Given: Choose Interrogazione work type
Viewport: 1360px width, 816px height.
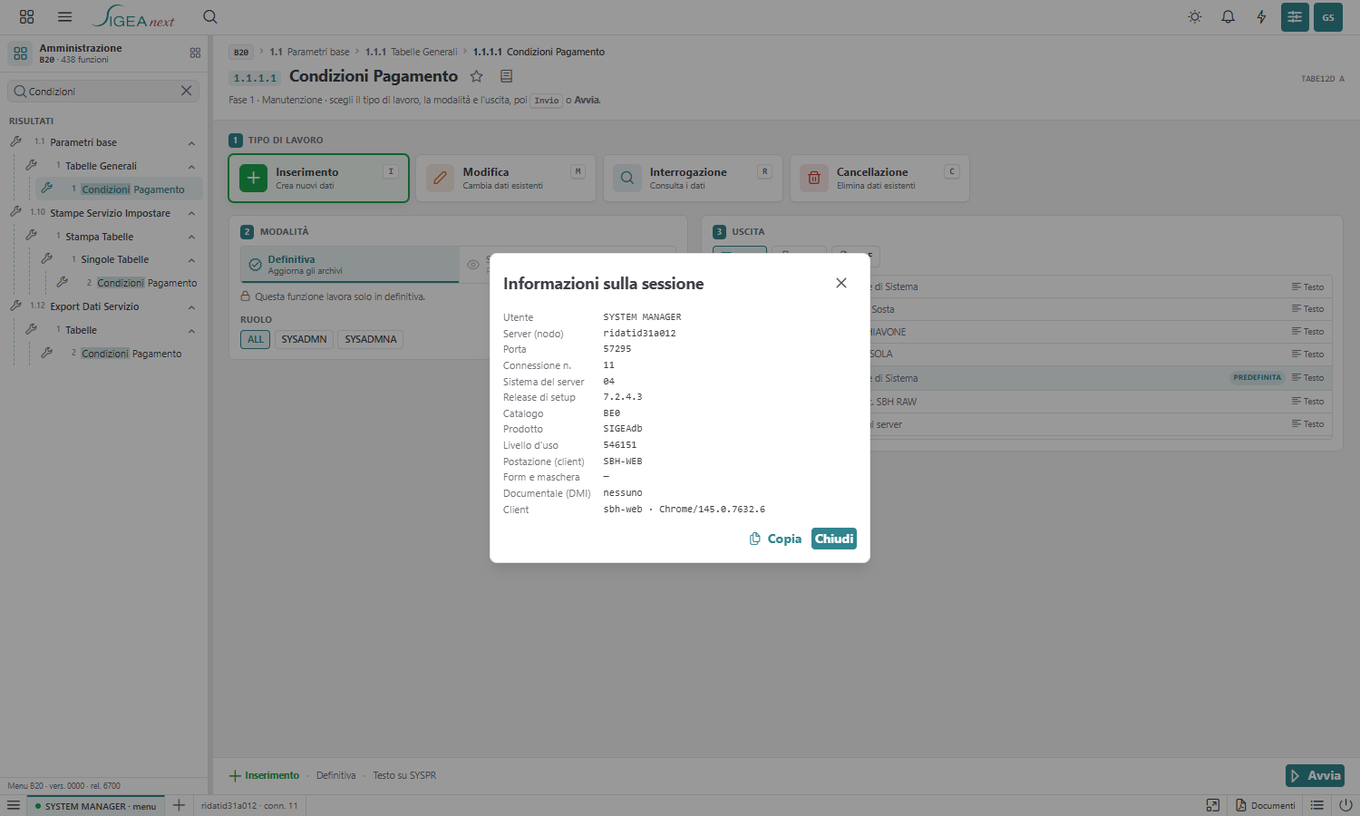Looking at the screenshot, I should 693,178.
